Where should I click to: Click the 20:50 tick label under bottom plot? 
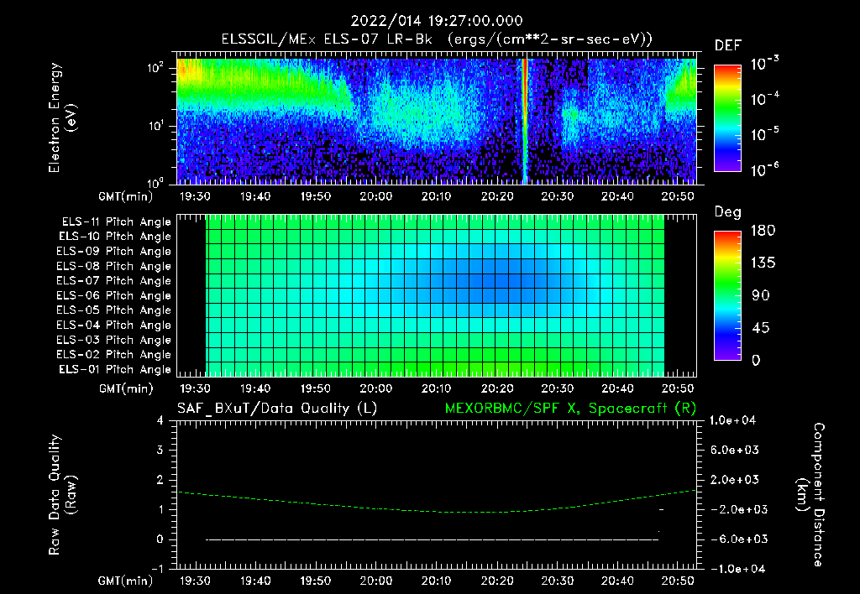click(x=678, y=581)
